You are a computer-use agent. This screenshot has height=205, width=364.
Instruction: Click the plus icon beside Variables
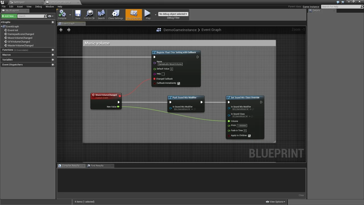pyautogui.click(x=53, y=60)
